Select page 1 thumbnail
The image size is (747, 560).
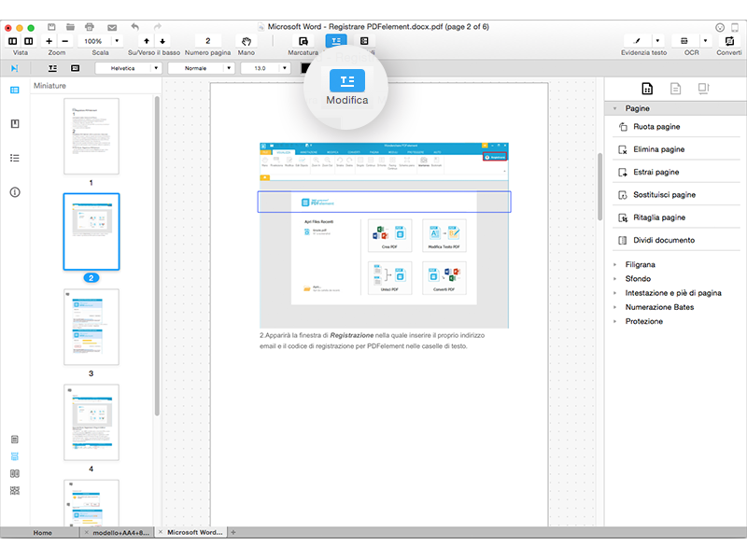point(92,136)
